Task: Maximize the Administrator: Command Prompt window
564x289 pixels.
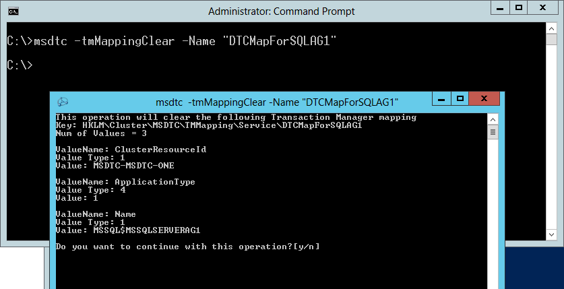Action: click(x=519, y=9)
